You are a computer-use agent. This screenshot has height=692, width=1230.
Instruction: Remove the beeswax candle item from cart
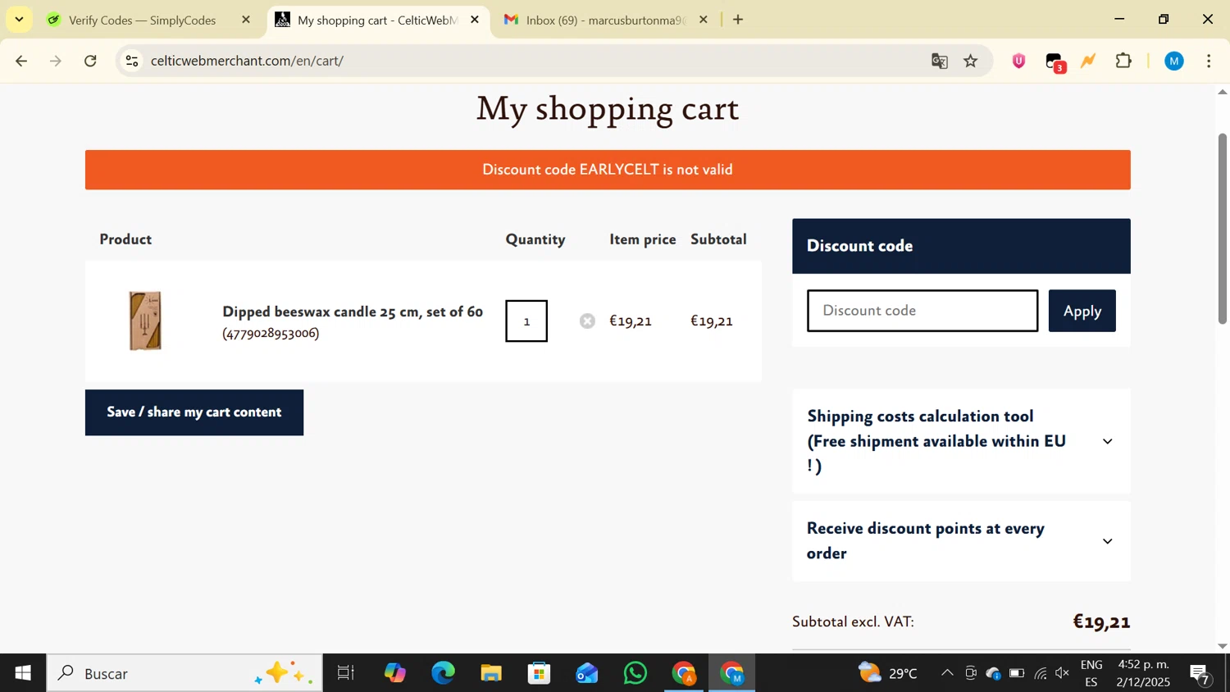tap(587, 321)
